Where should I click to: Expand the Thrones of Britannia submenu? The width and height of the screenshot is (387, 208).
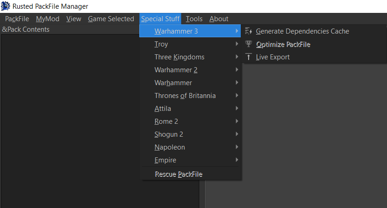click(190, 96)
